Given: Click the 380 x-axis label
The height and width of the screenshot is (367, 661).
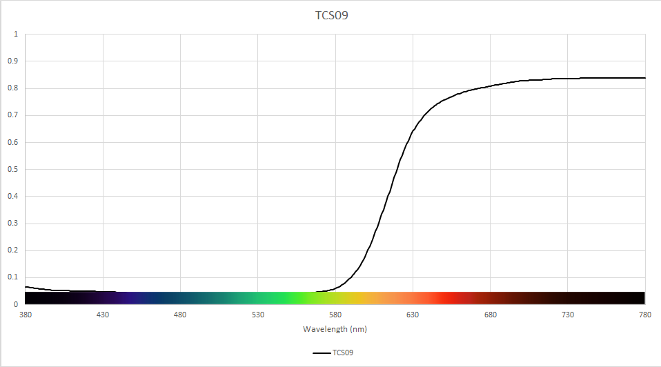Looking at the screenshot, I should coord(26,315).
